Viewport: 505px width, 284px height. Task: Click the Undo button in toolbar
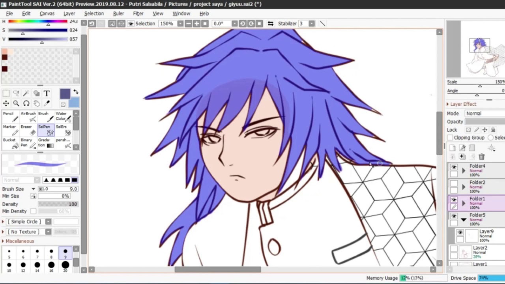coord(92,24)
